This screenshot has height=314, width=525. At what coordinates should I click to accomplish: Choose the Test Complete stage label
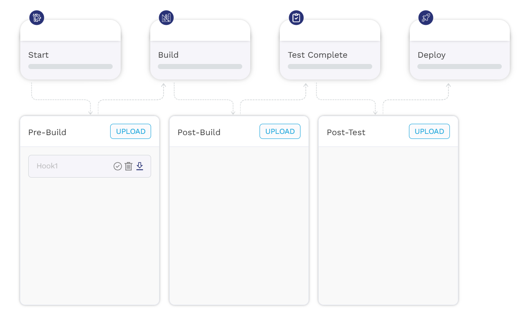317,55
